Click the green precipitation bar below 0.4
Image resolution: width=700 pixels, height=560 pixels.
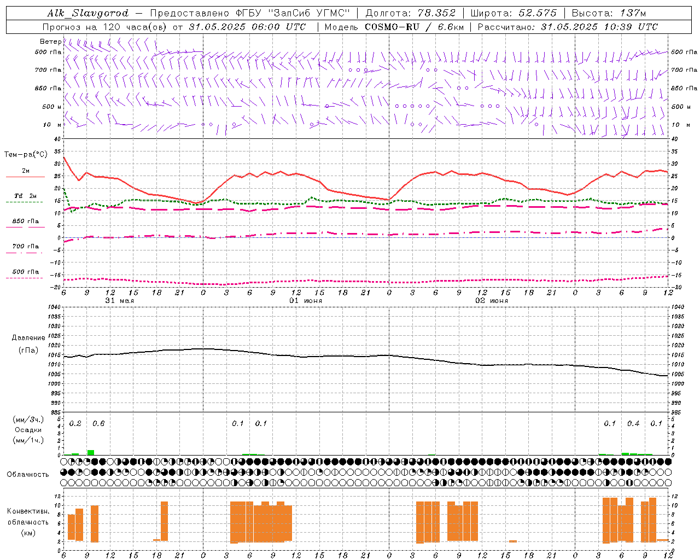(625, 453)
